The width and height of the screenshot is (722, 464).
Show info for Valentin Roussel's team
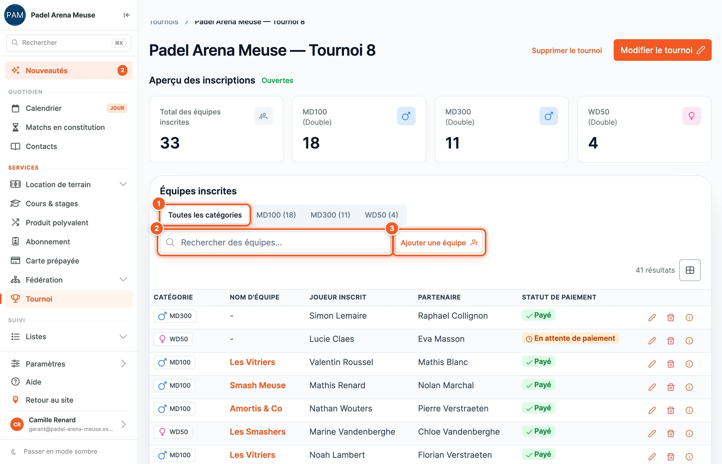tap(689, 364)
